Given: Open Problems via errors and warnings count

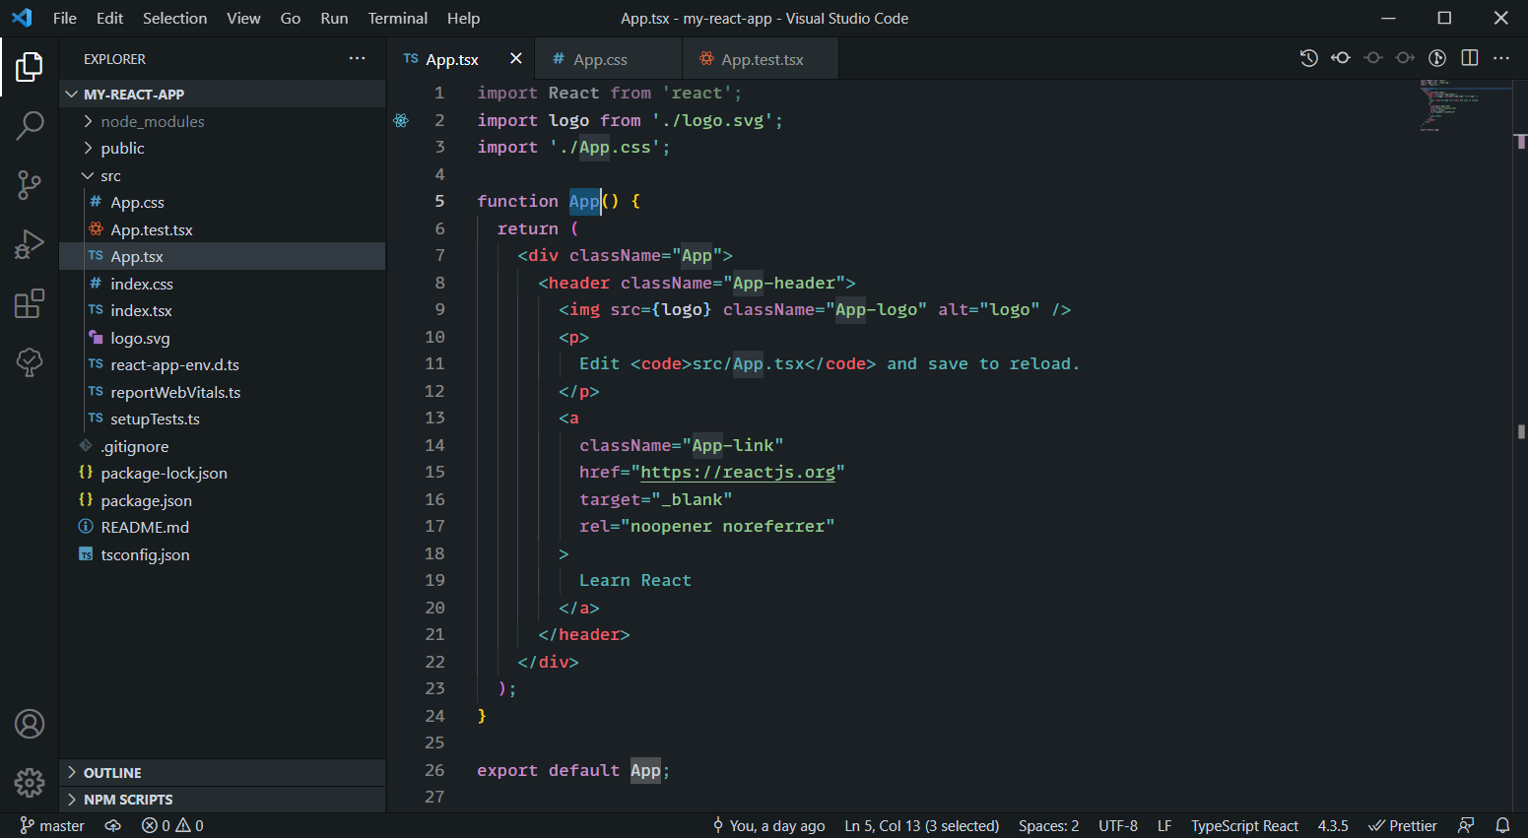Looking at the screenshot, I should pyautogui.click(x=172, y=826).
